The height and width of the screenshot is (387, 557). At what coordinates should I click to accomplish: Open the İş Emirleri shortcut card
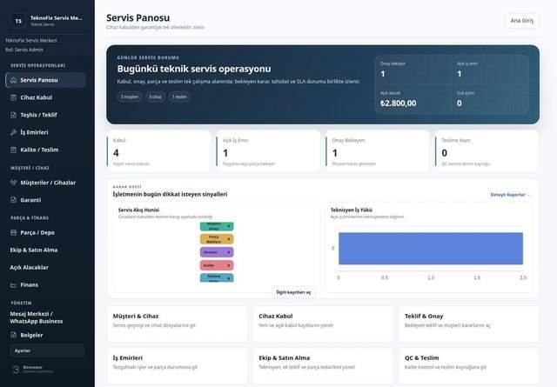[x=177, y=366]
